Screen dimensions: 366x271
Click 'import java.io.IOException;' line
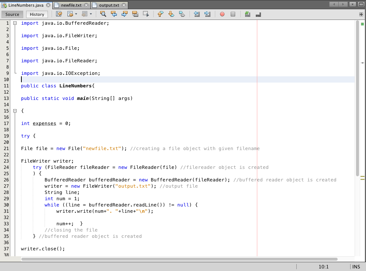point(61,73)
